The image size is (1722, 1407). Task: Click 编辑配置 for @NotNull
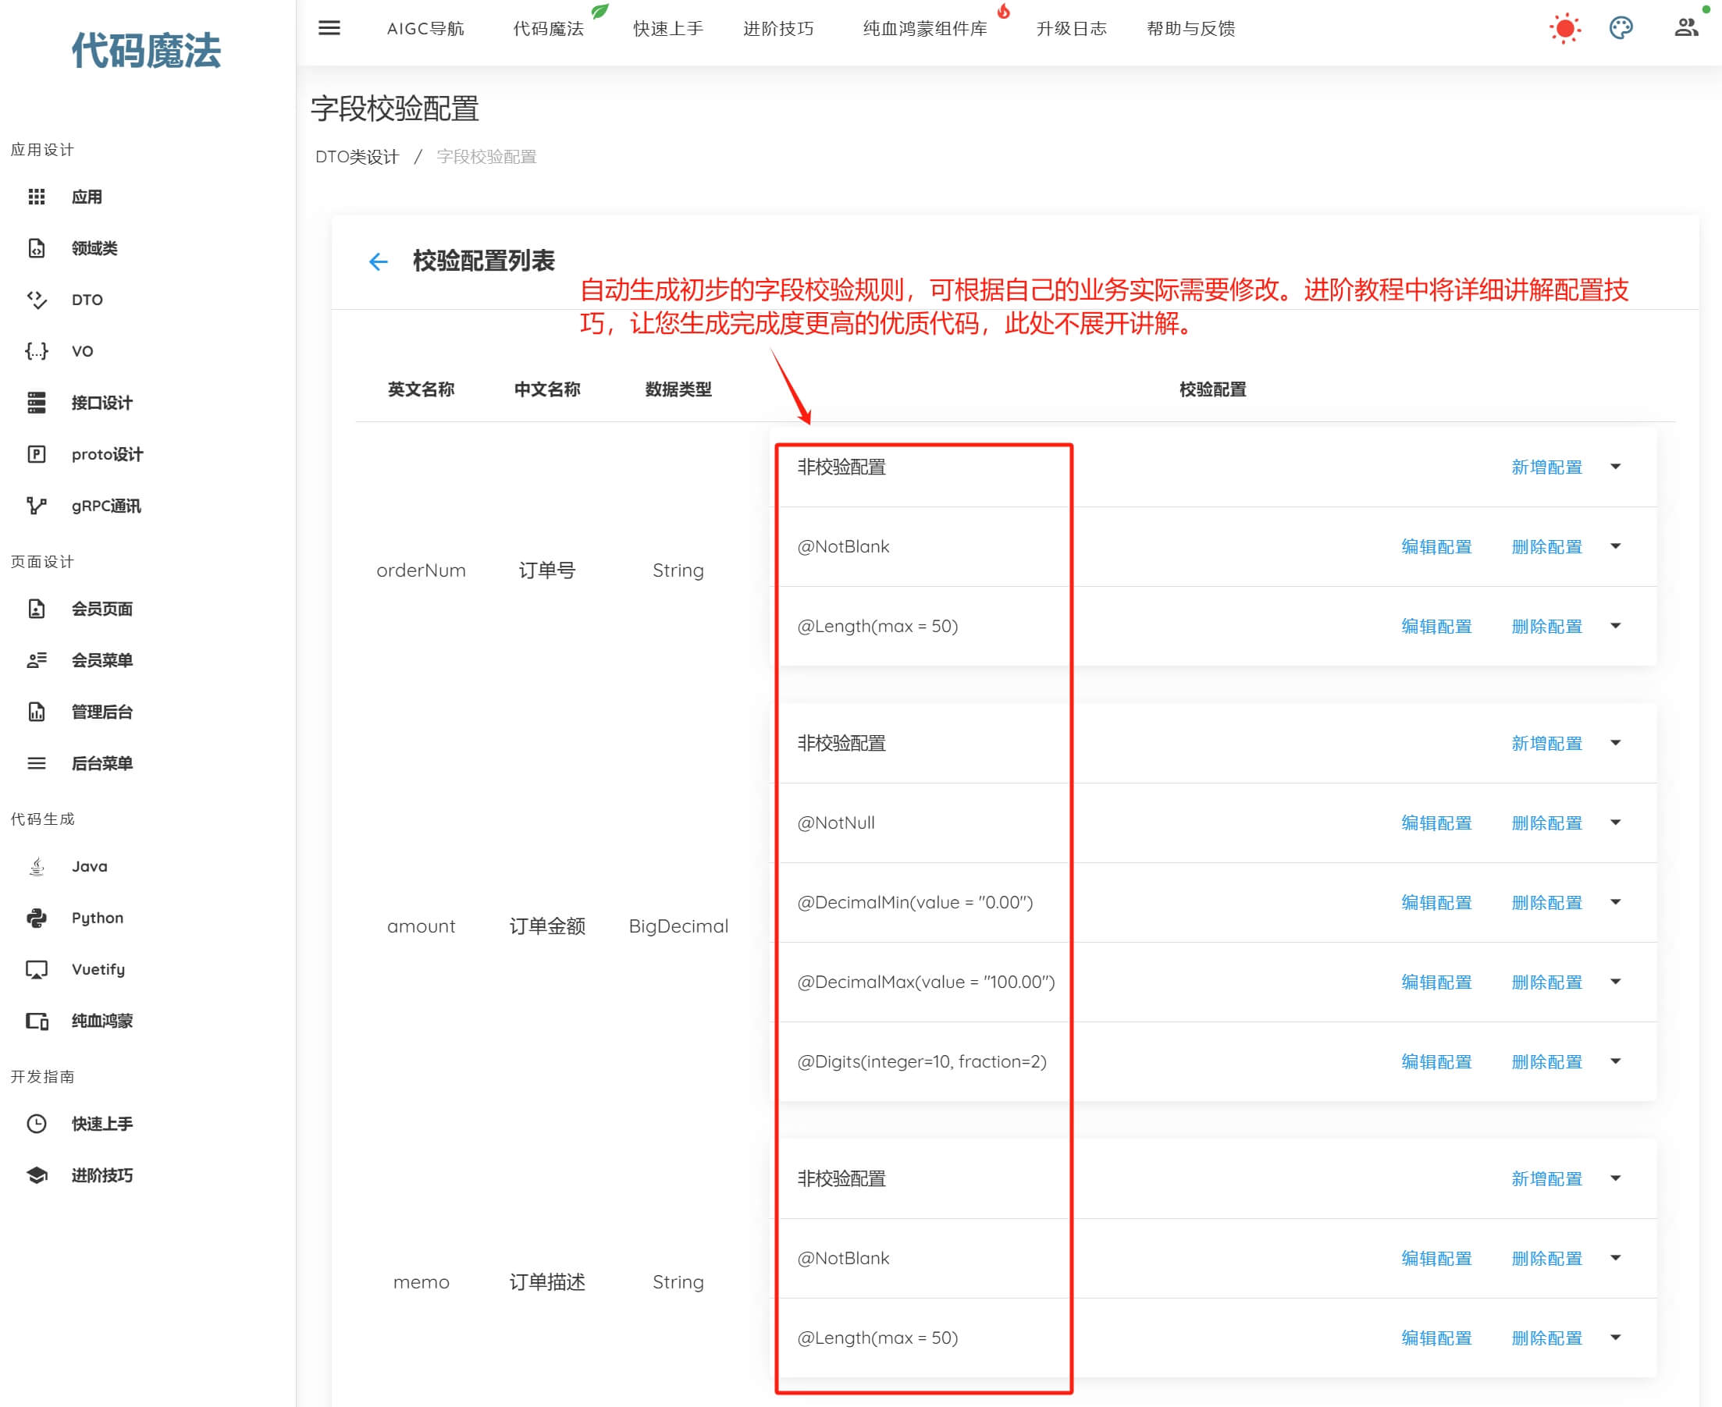(1436, 823)
